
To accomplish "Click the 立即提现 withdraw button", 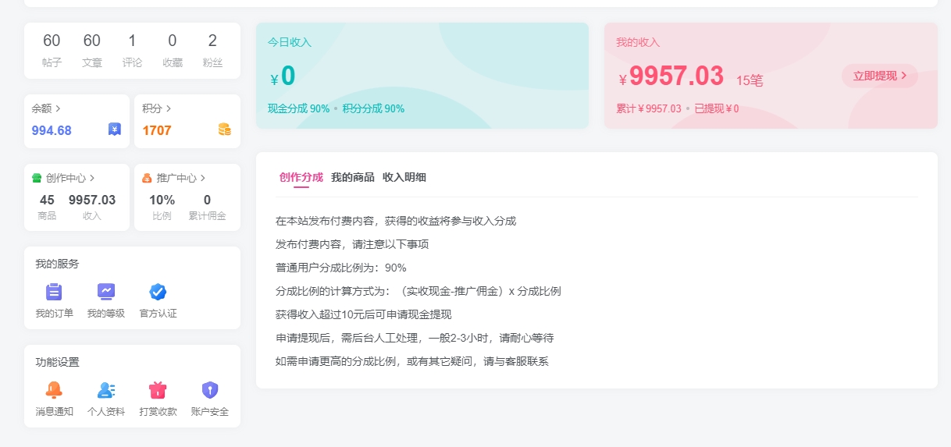I will pyautogui.click(x=879, y=76).
